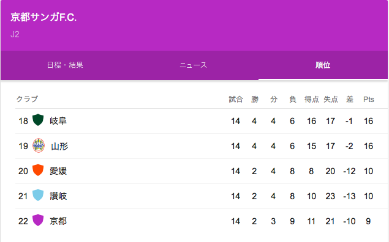Click the J2 league label
Viewport: 389px width, 242px height.
(15, 34)
